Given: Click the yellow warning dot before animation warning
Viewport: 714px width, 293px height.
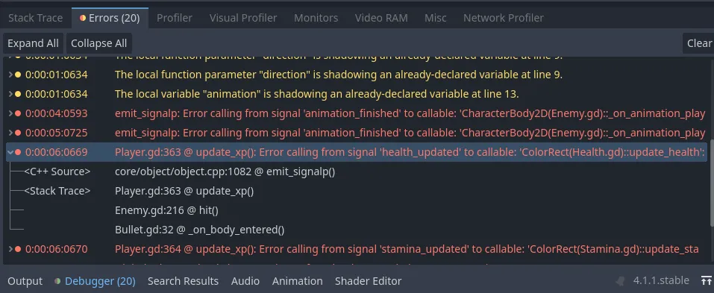Looking at the screenshot, I should [18, 94].
